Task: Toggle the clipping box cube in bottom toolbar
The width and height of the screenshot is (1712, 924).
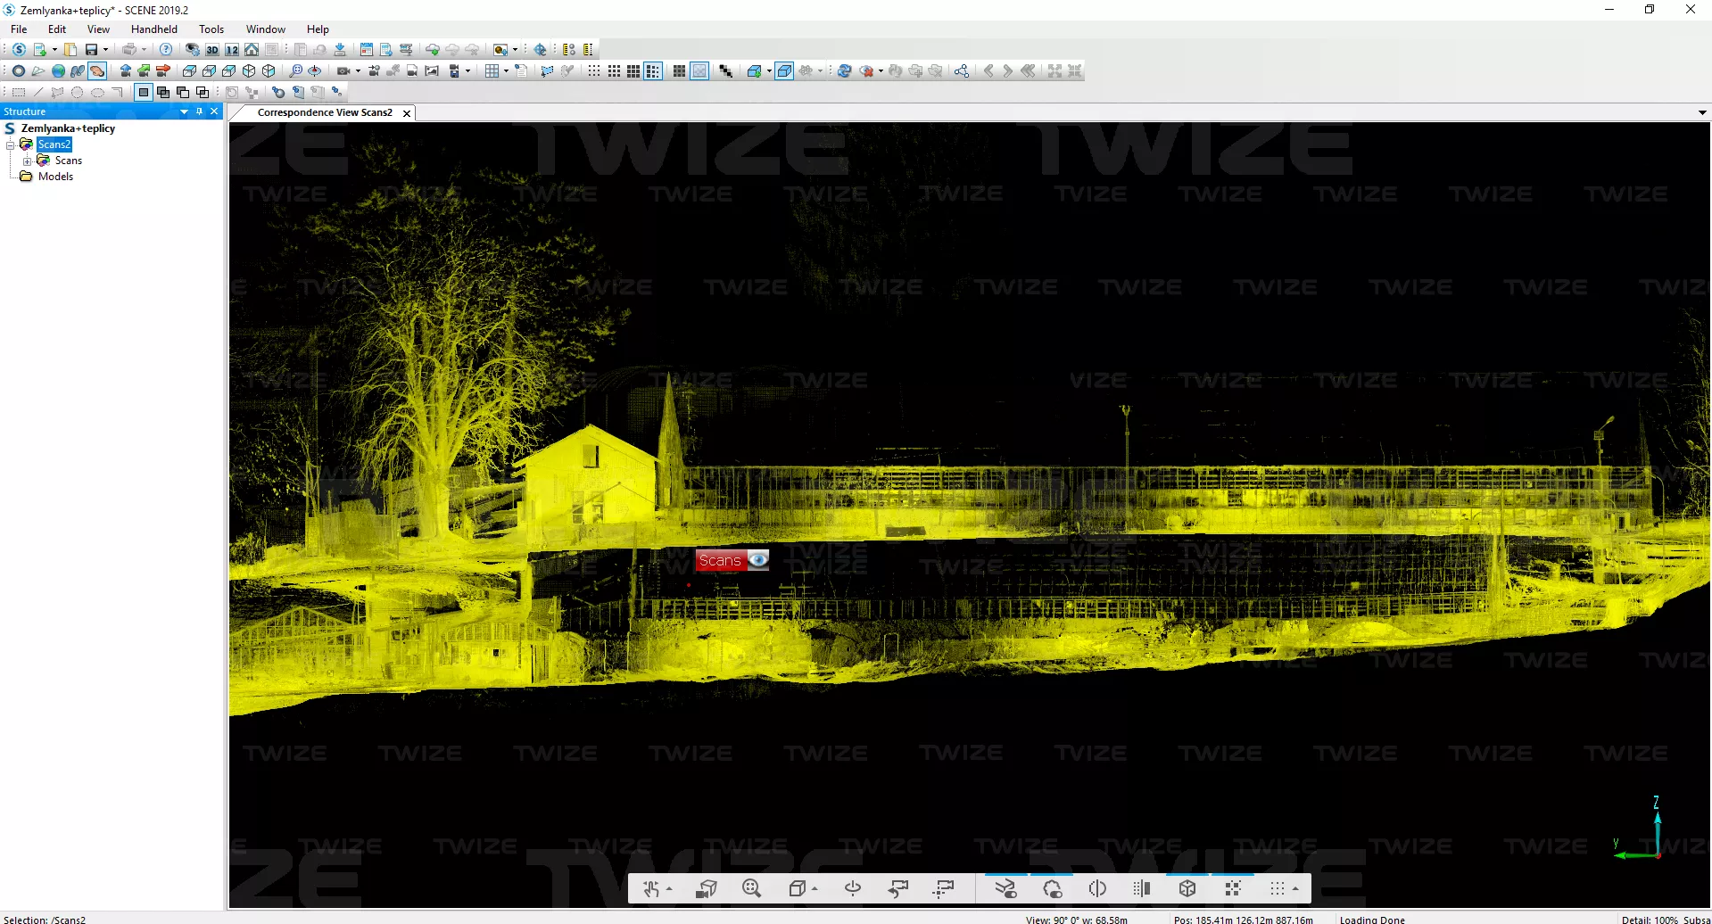Action: [1187, 888]
